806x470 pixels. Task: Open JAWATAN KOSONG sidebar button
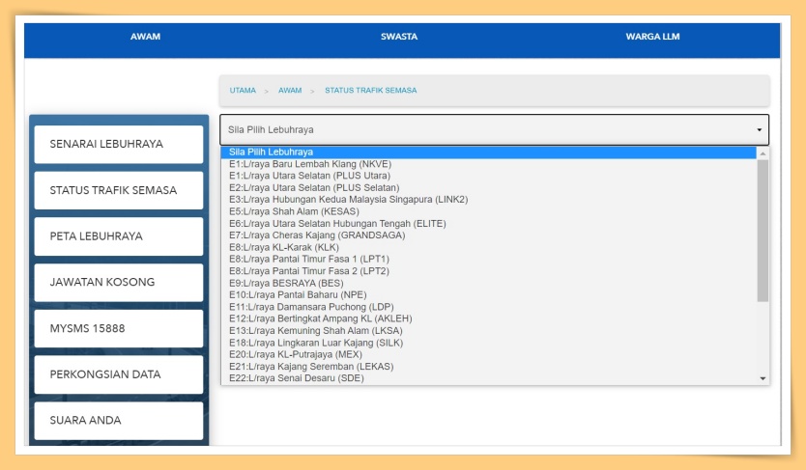click(x=119, y=282)
